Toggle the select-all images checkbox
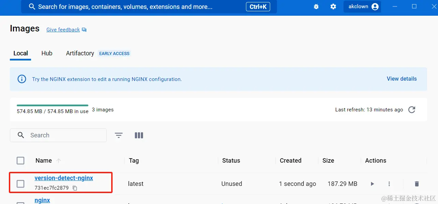 click(20, 161)
